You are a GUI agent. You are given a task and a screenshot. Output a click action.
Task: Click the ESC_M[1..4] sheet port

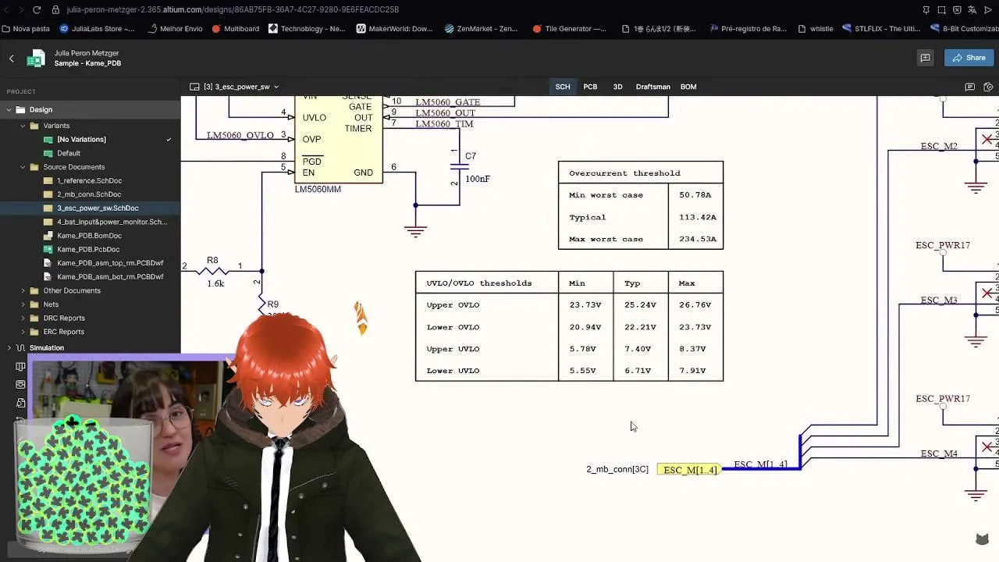coord(689,470)
